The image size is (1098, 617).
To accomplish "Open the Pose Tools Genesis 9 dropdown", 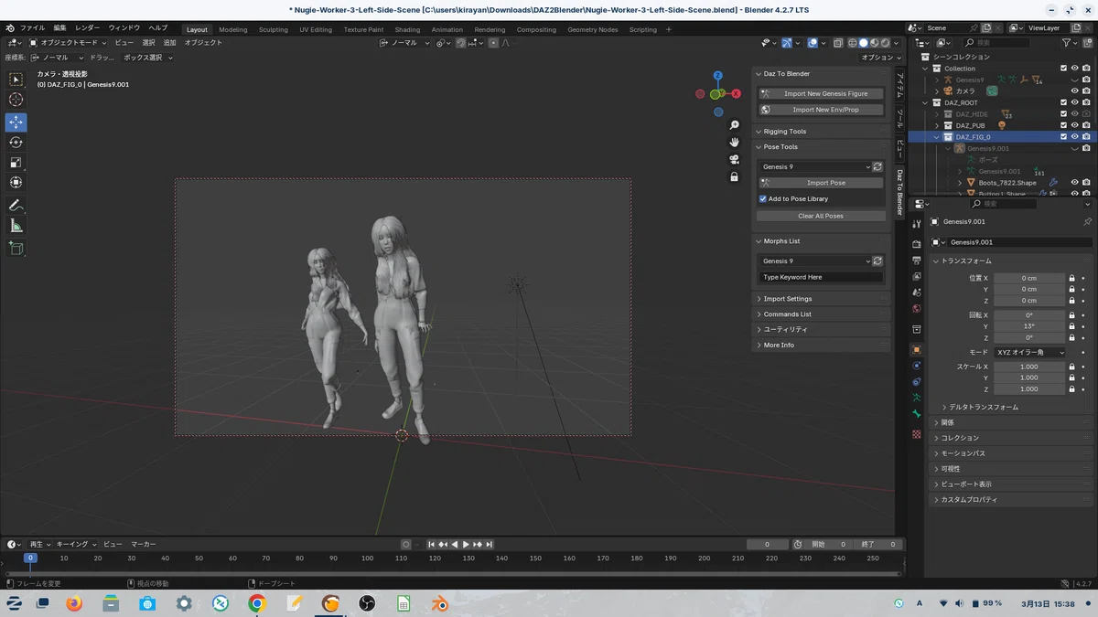I will tap(814, 166).
